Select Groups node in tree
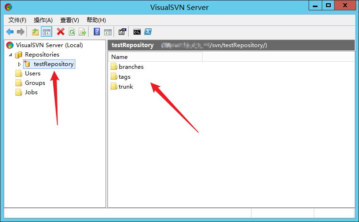This screenshot has width=359, height=222. tap(35, 82)
